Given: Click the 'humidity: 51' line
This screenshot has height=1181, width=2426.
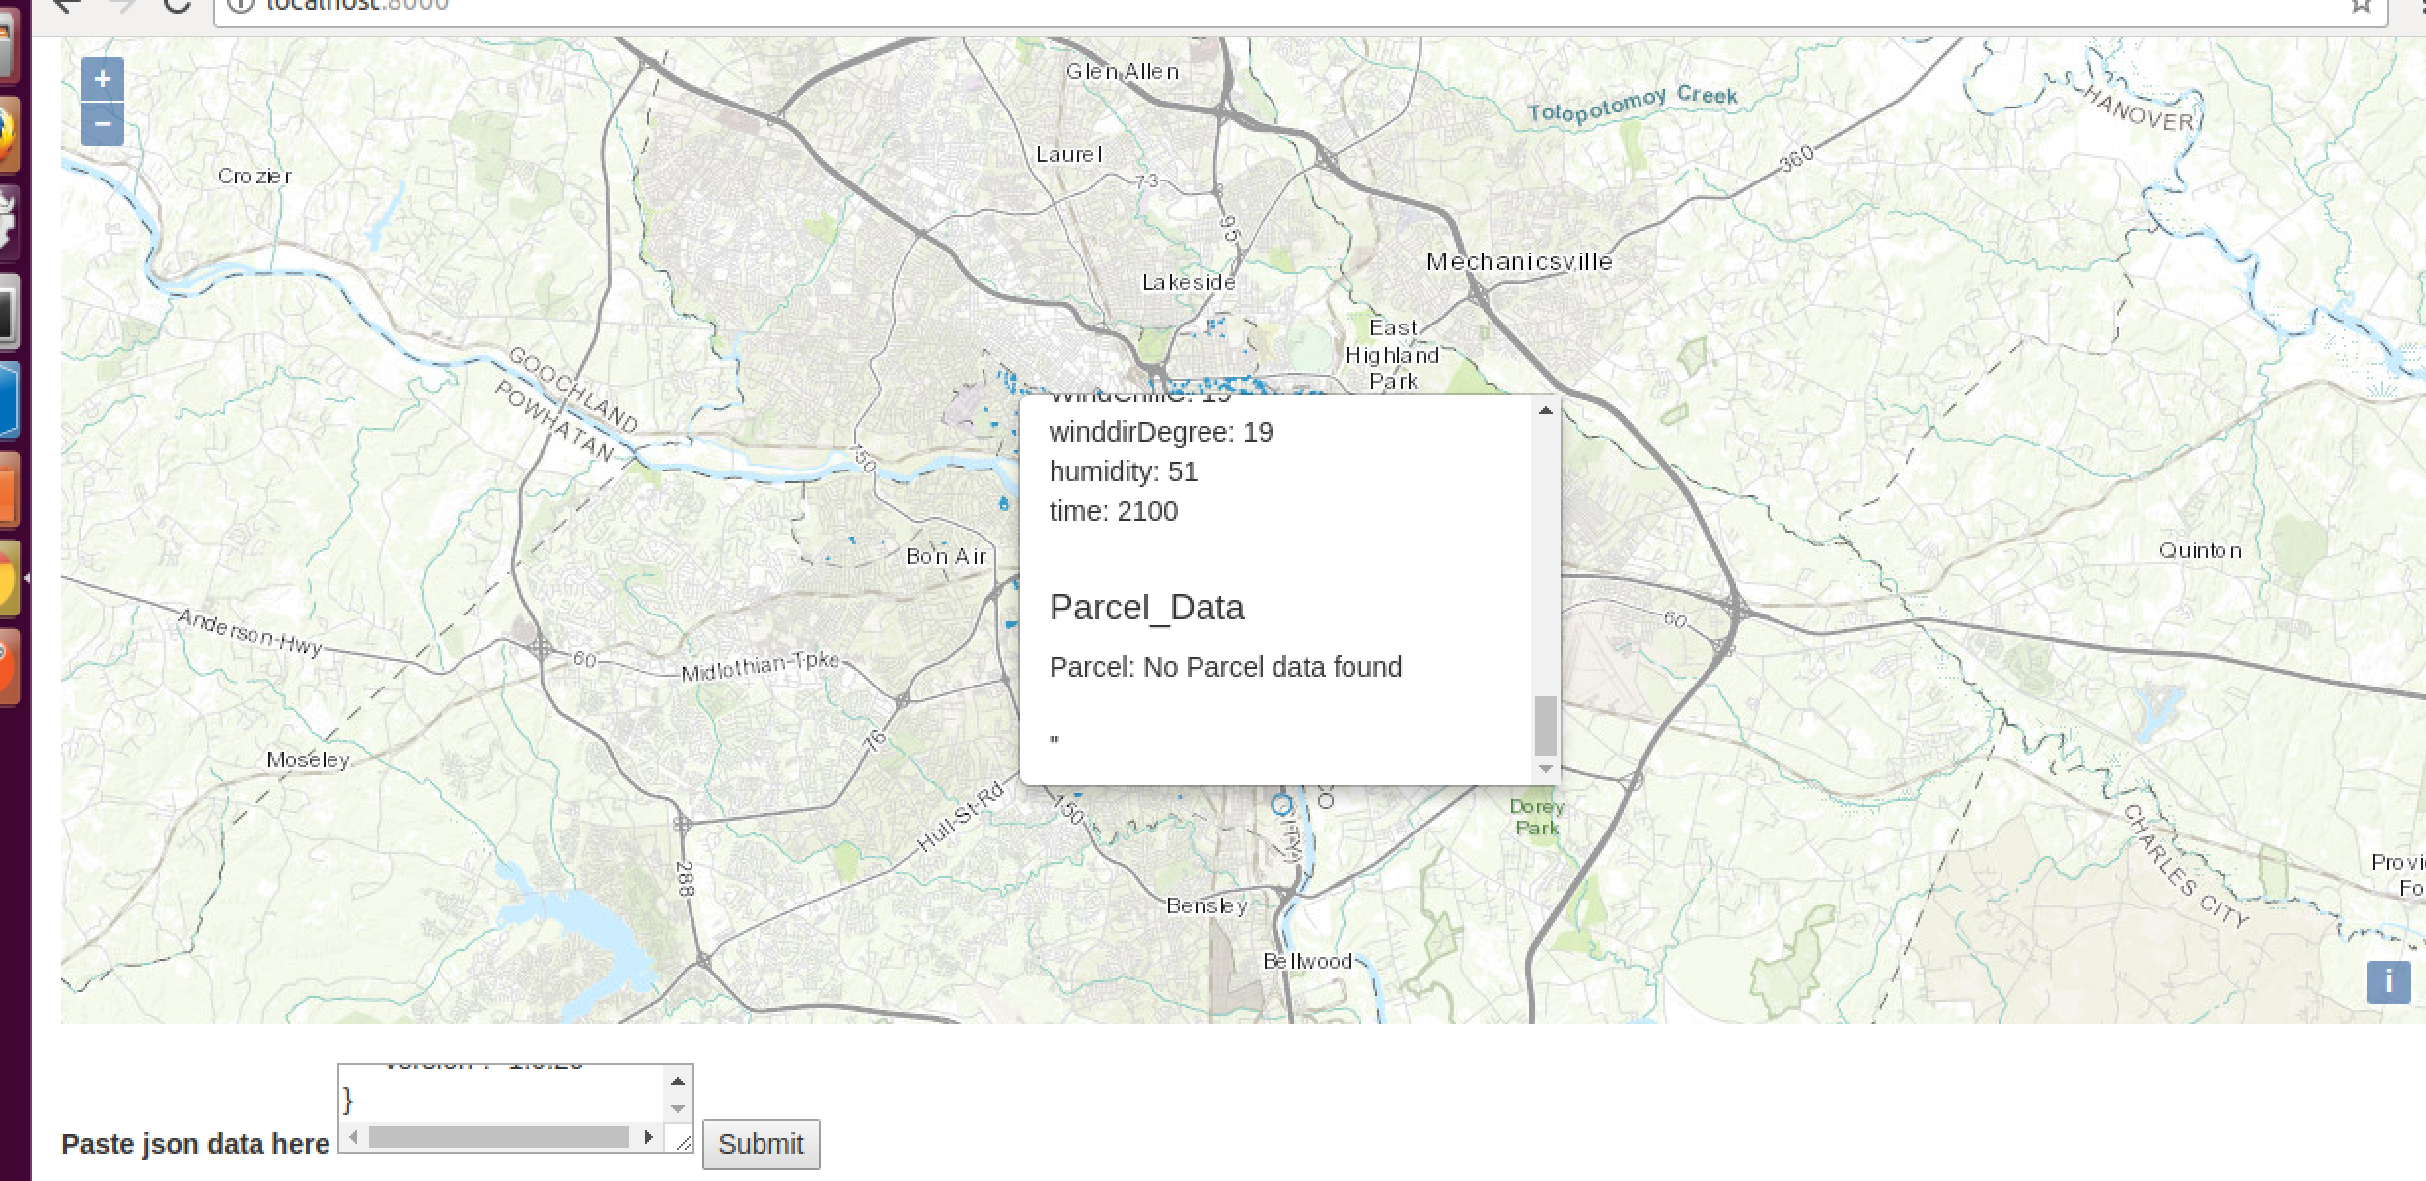Looking at the screenshot, I should (x=1123, y=472).
